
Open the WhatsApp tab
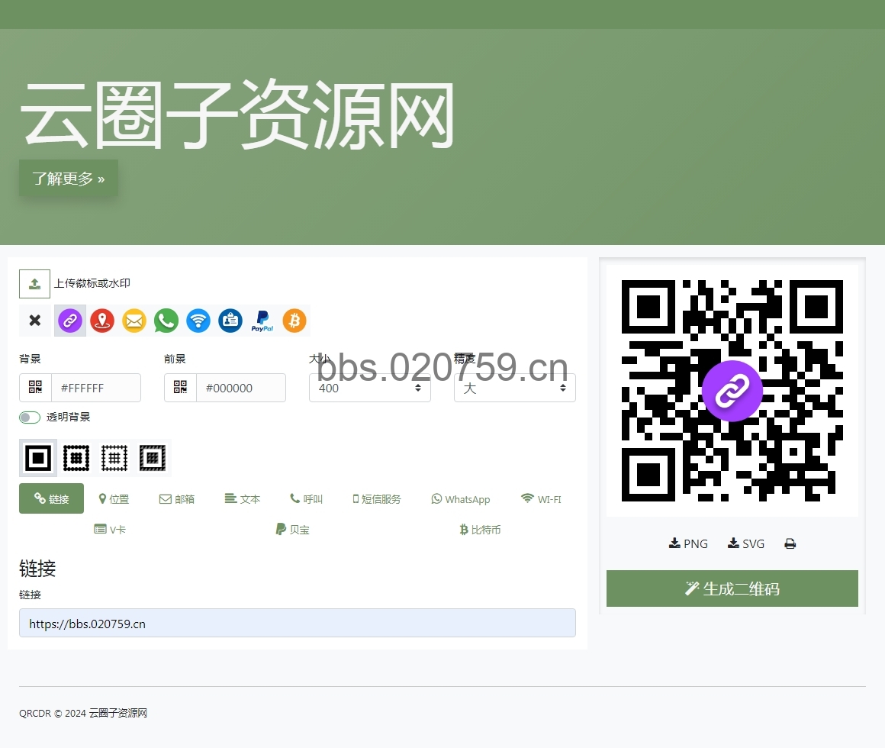[461, 499]
